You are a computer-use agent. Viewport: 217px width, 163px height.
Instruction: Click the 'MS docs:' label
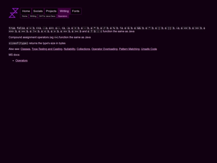tap(14, 55)
